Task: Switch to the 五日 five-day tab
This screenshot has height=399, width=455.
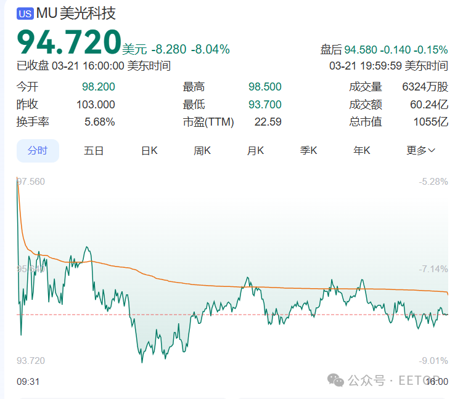Action: tap(94, 151)
